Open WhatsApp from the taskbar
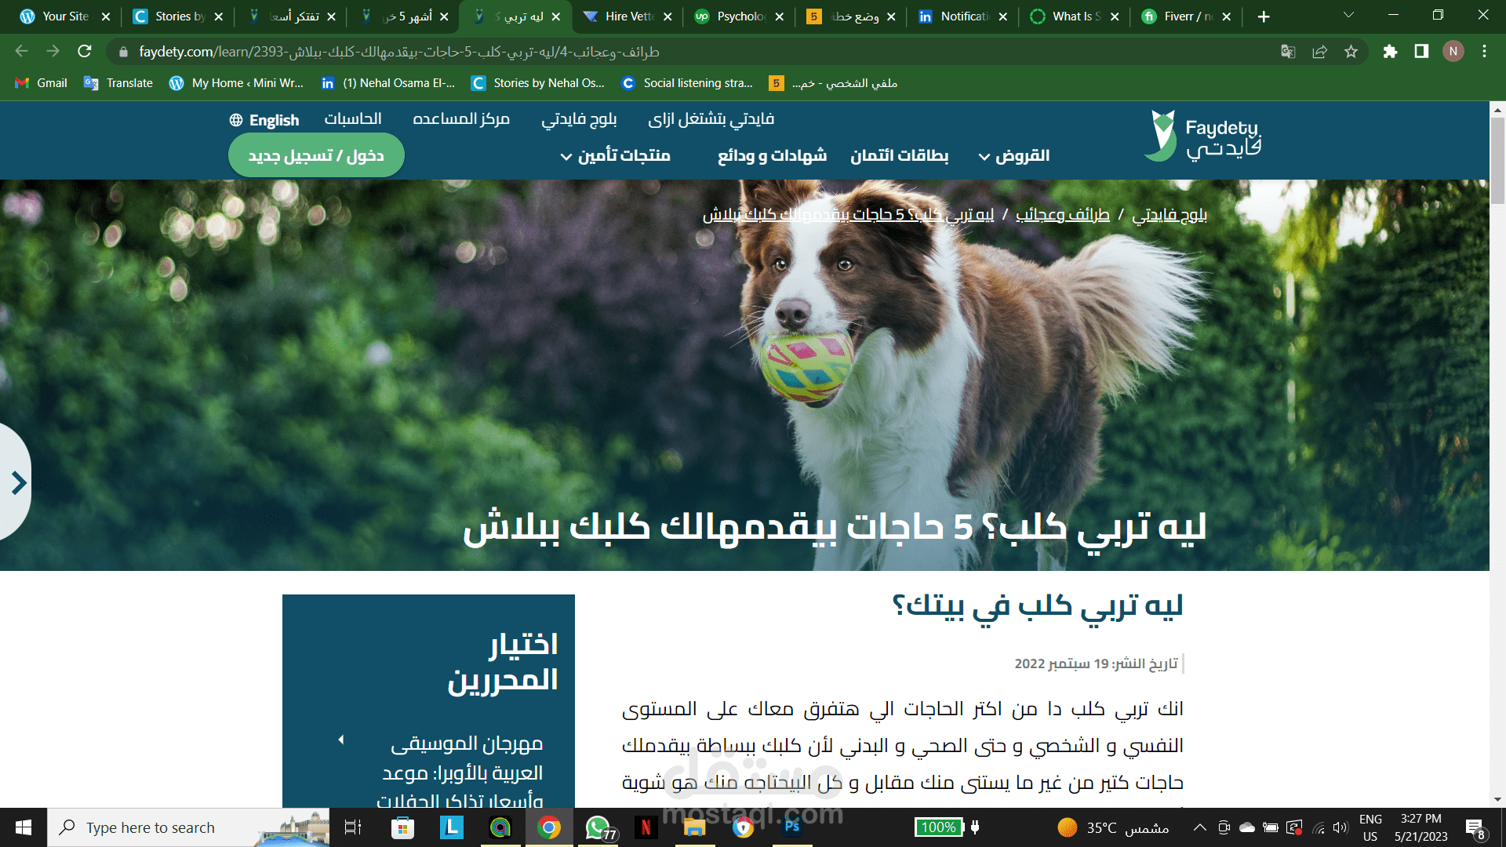Screen dimensions: 1506x847 pos(598,827)
